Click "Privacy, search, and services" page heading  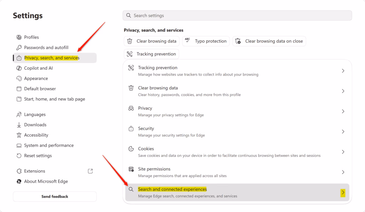[154, 30]
